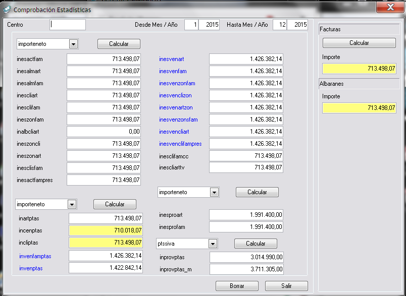Click the yellow incenptas field showing 710.018,07
This screenshot has width=406, height=296.
pyautogui.click(x=106, y=230)
